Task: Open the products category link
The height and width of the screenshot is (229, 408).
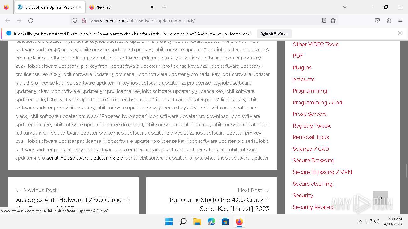Action: click(x=303, y=79)
